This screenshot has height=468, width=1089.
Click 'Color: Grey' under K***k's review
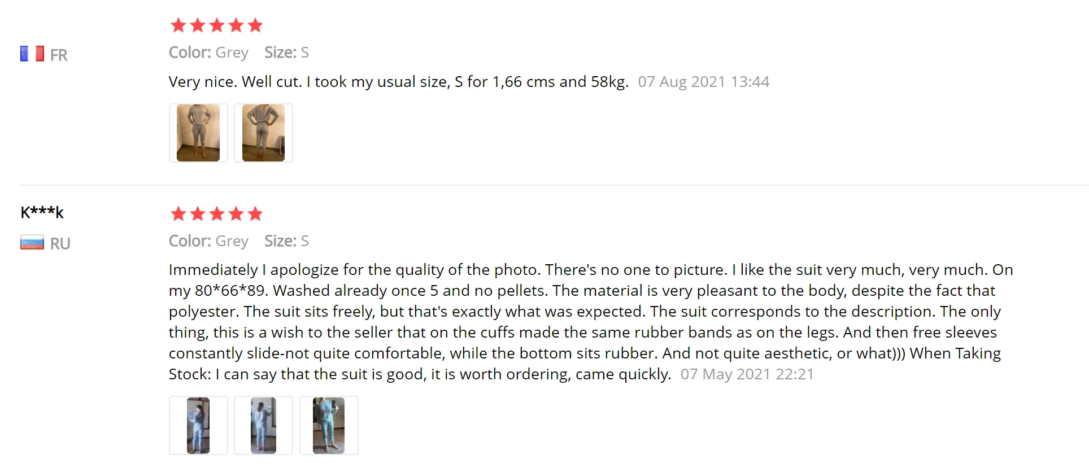coord(208,241)
